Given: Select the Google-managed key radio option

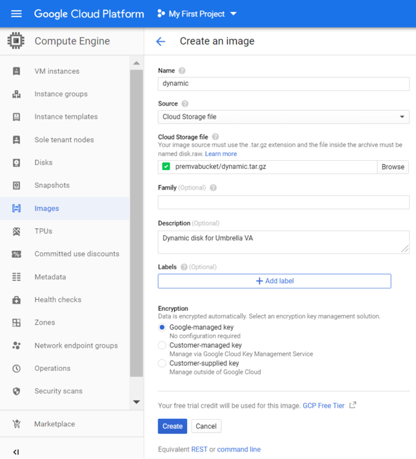Looking at the screenshot, I should (x=162, y=328).
